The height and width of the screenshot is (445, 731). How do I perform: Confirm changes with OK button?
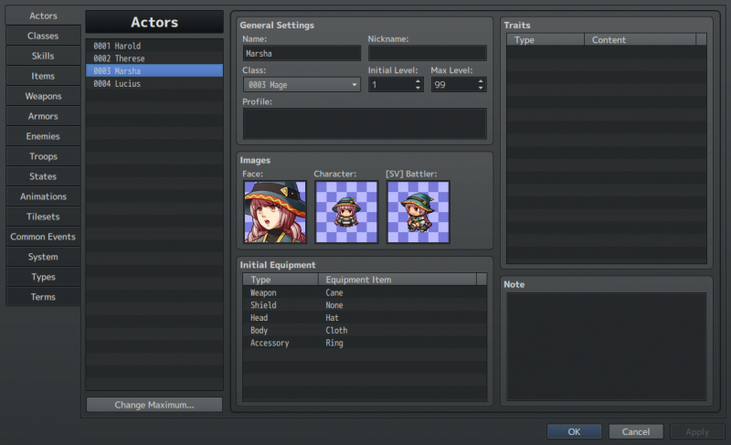(x=574, y=431)
